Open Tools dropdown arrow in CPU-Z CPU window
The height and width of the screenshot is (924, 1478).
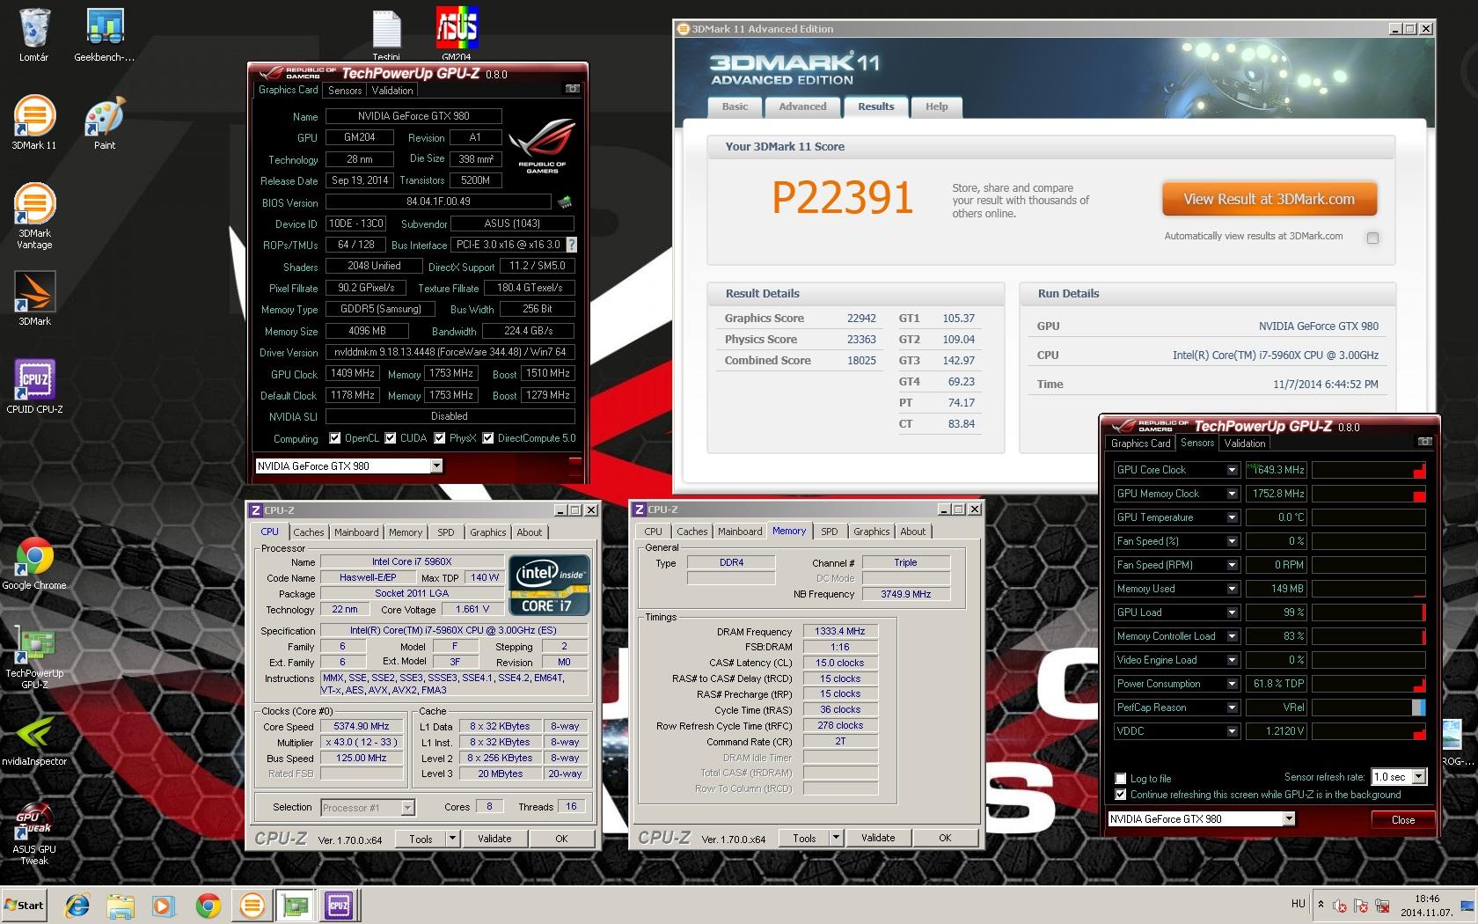[453, 839]
